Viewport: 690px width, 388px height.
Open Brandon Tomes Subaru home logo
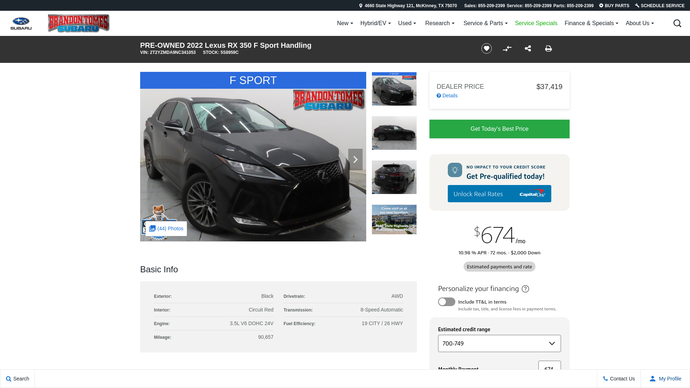pos(79,23)
